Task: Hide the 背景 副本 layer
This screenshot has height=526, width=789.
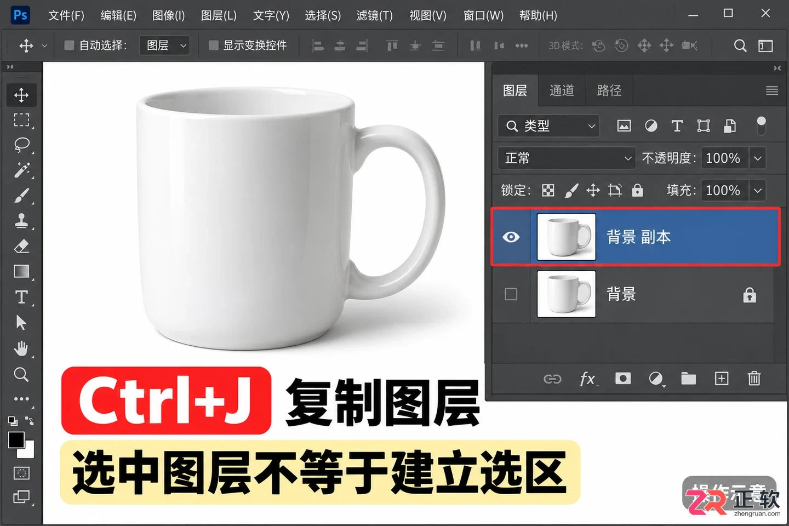Action: 511,237
